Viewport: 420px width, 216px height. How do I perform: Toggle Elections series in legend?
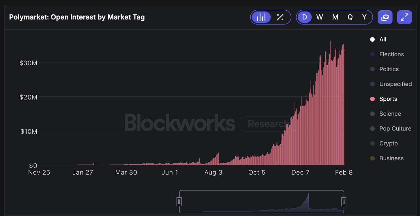[x=387, y=54]
